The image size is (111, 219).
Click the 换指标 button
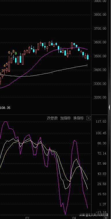click(x=79, y=118)
